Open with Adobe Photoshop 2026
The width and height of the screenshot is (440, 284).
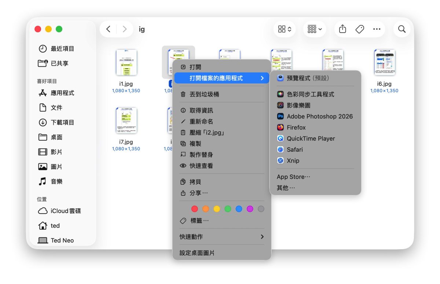[315, 116]
